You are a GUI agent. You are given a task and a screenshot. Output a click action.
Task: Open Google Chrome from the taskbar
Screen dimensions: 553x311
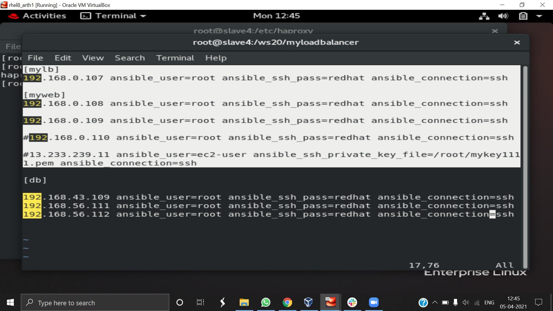287,302
